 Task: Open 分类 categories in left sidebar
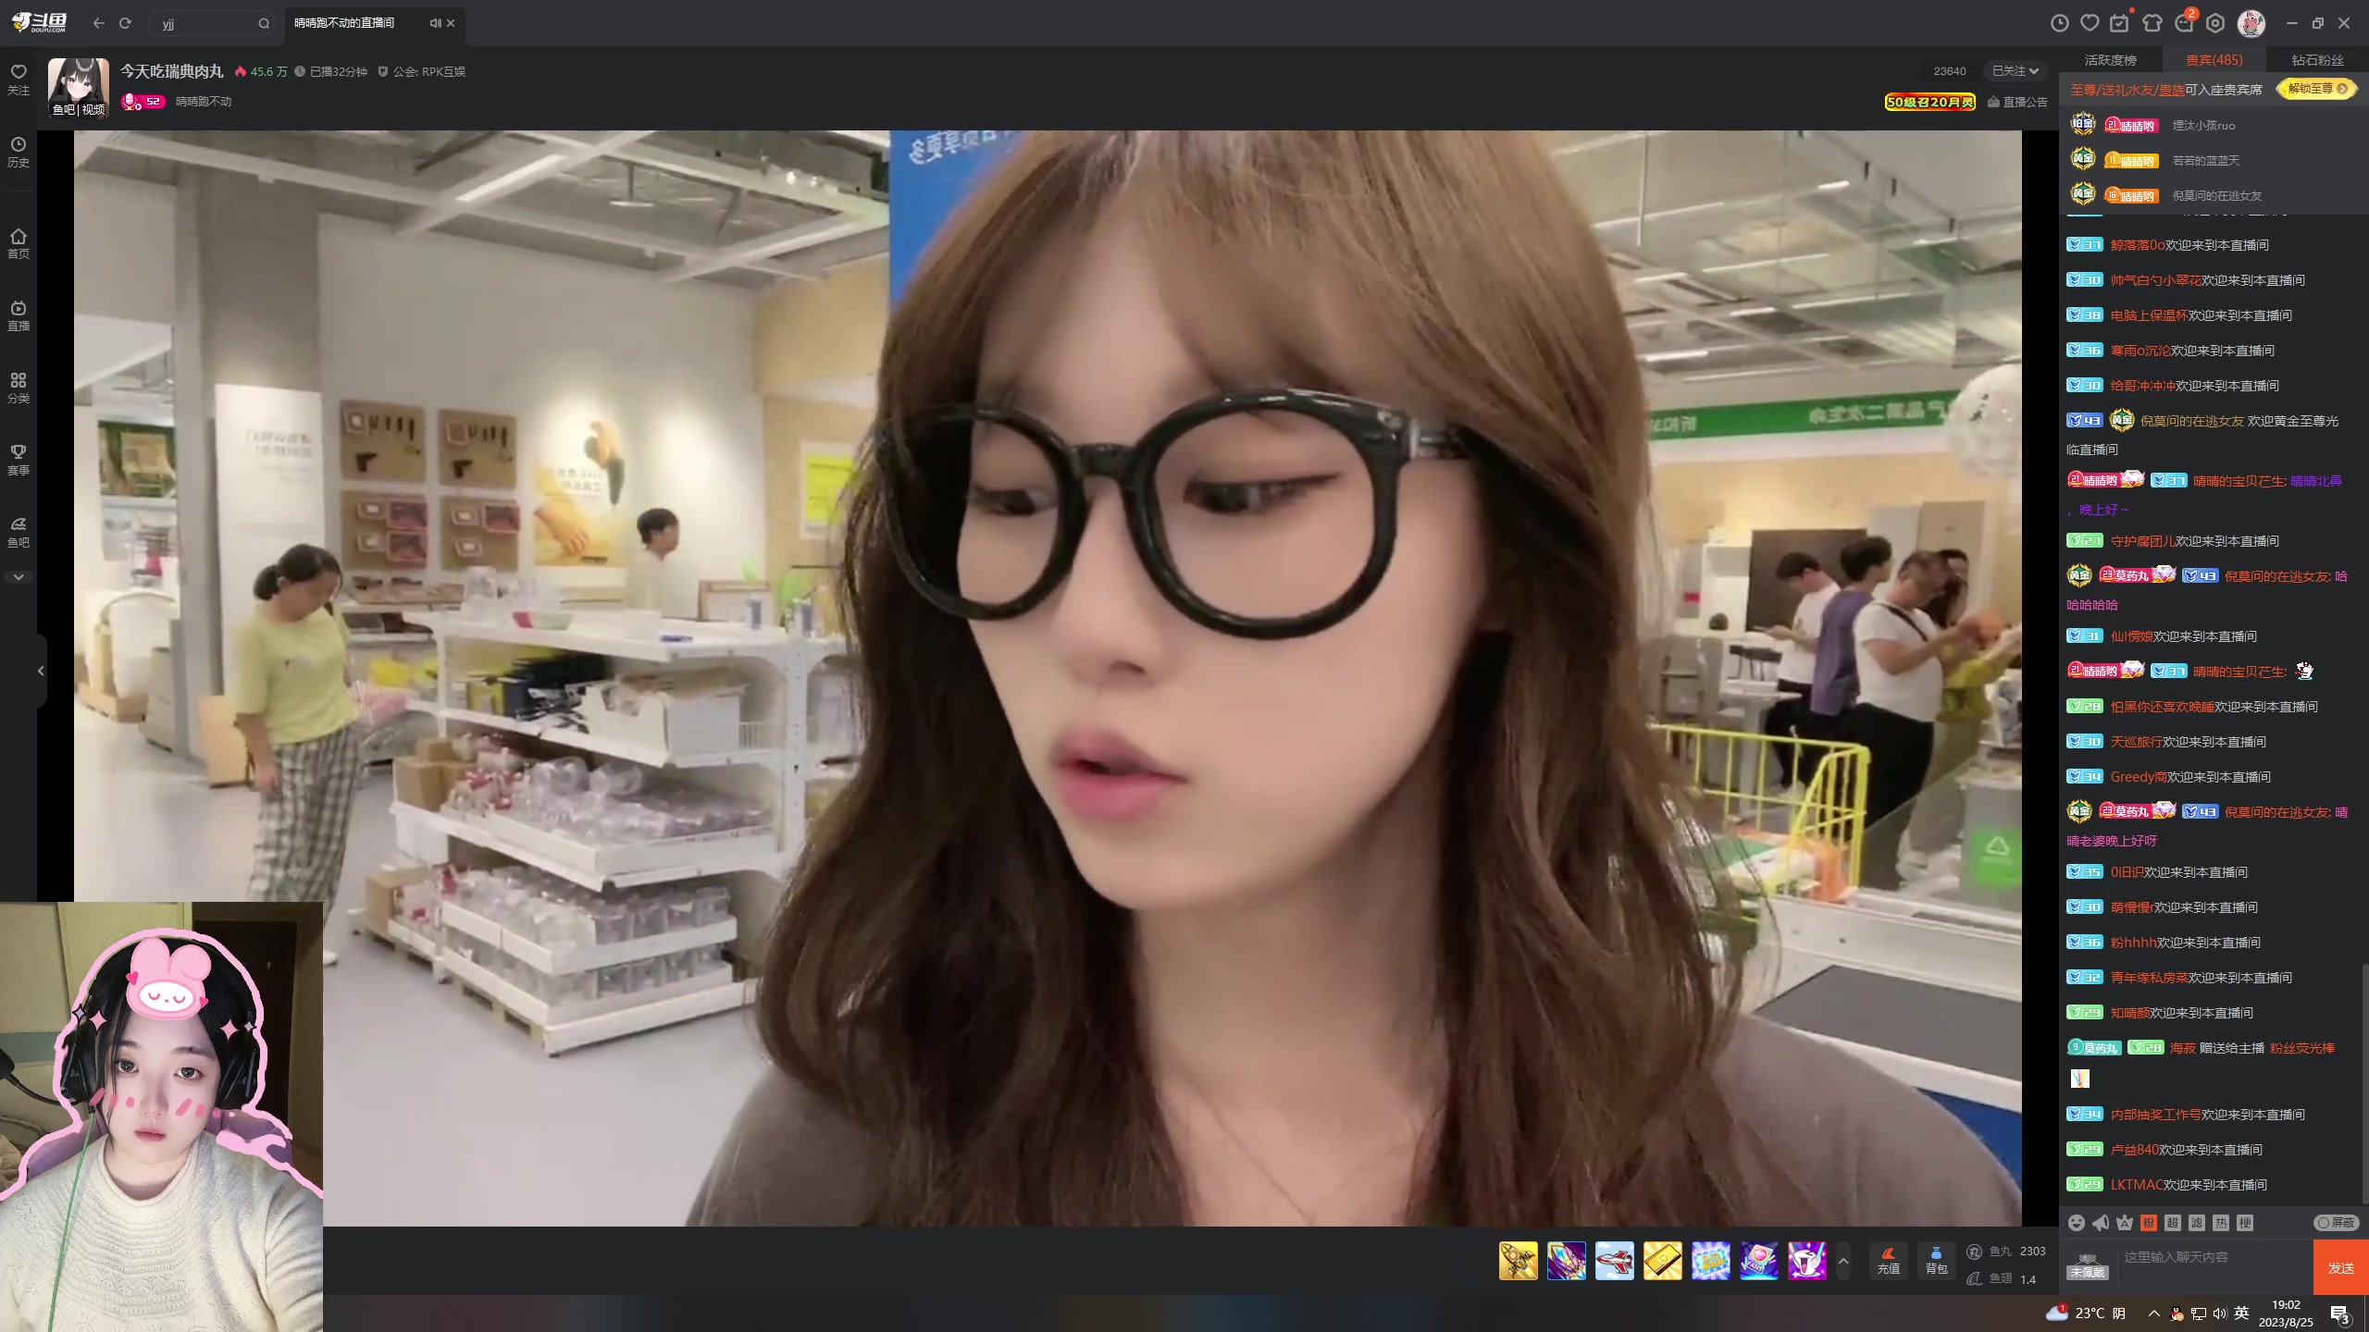coord(19,388)
